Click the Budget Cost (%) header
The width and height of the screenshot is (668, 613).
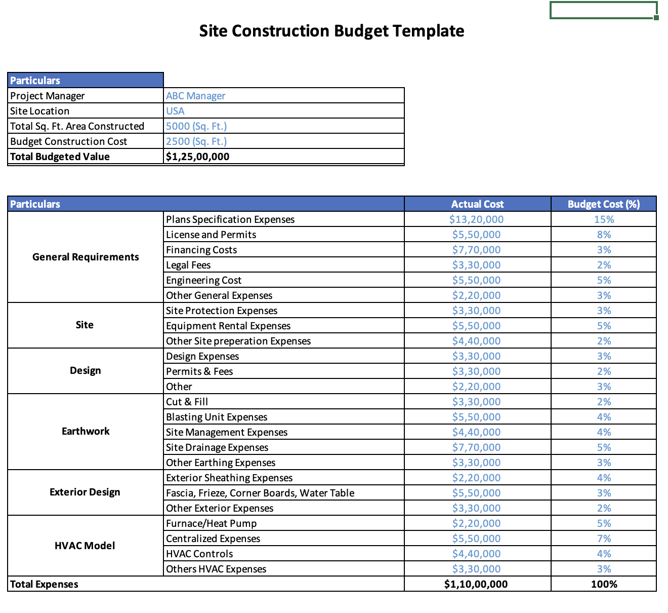603,204
